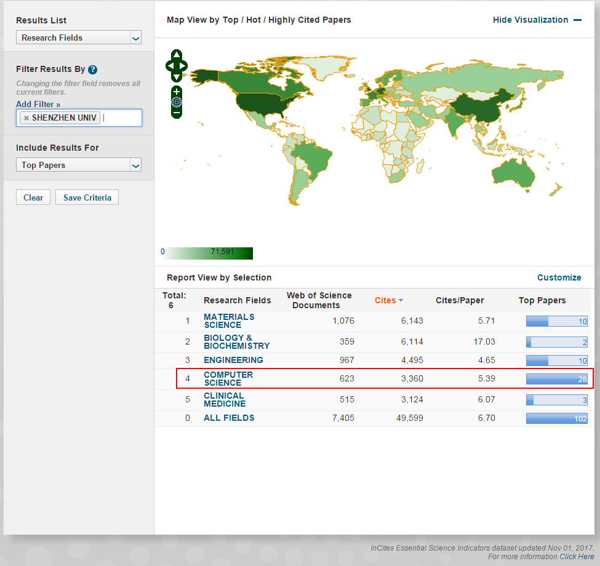The width and height of the screenshot is (600, 566).
Task: Click Computer Science top papers bar 28
Action: (557, 379)
